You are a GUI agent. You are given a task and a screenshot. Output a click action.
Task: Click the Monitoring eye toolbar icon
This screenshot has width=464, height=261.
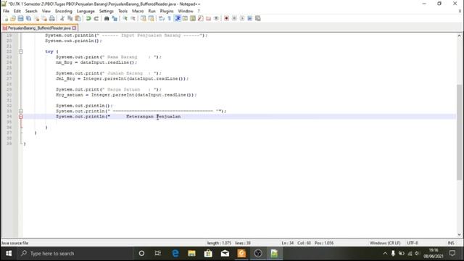[x=216, y=18]
